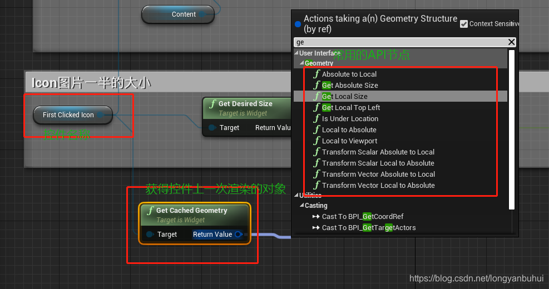
Task: Toggle the Context Sensitive checkbox
Action: tap(464, 24)
